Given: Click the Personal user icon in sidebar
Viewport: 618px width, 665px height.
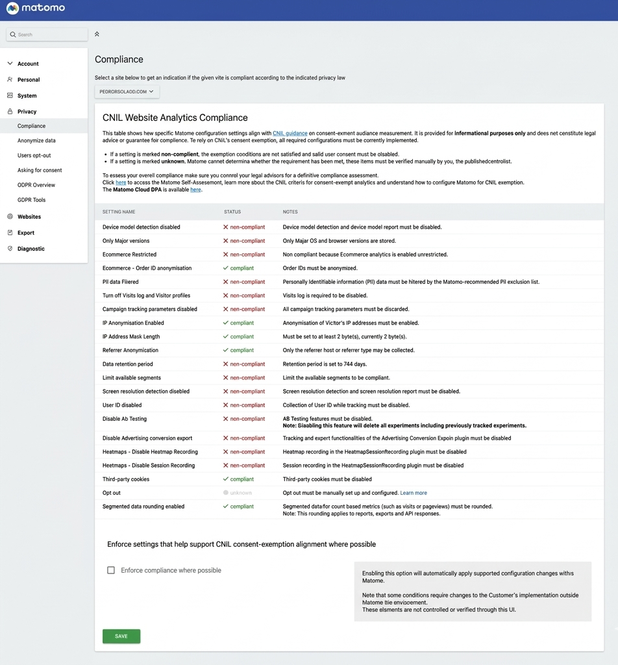Looking at the screenshot, I should pyautogui.click(x=10, y=80).
